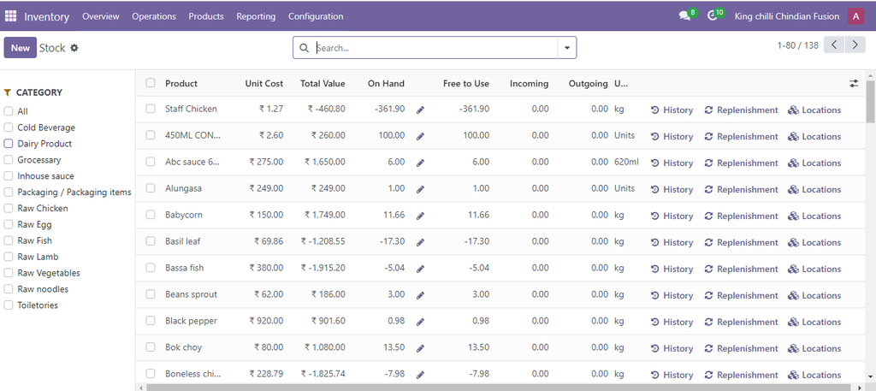The image size is (876, 391).
Task: Check the Raw Vegetables category filter
Action: (x=8, y=273)
